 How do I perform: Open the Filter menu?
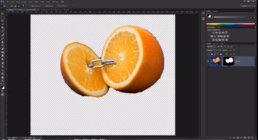(x=42, y=2)
